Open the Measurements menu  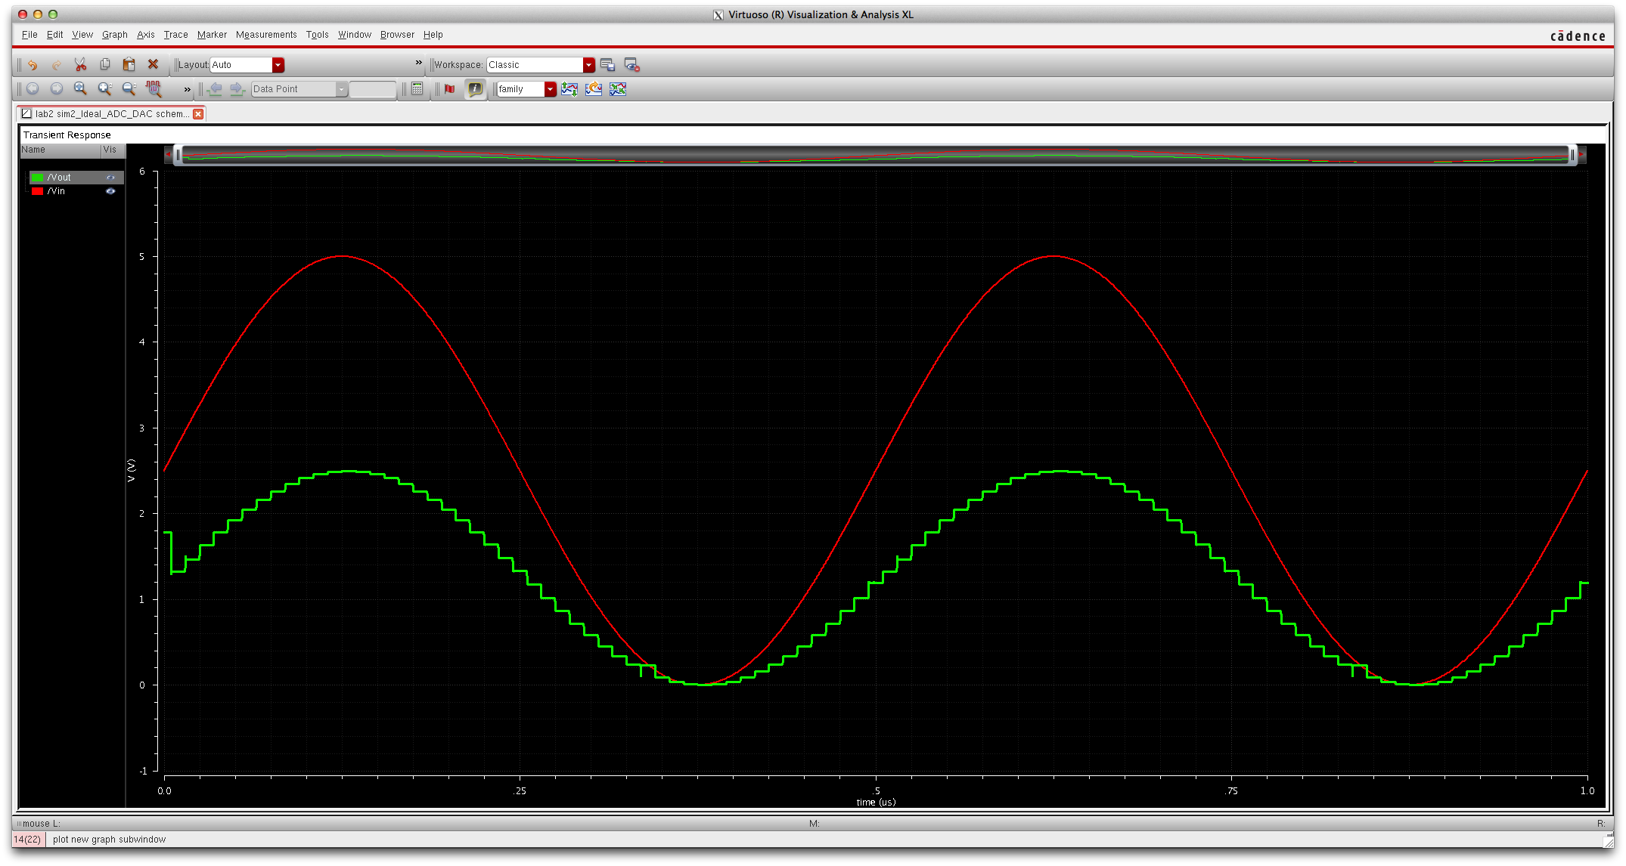coord(266,35)
